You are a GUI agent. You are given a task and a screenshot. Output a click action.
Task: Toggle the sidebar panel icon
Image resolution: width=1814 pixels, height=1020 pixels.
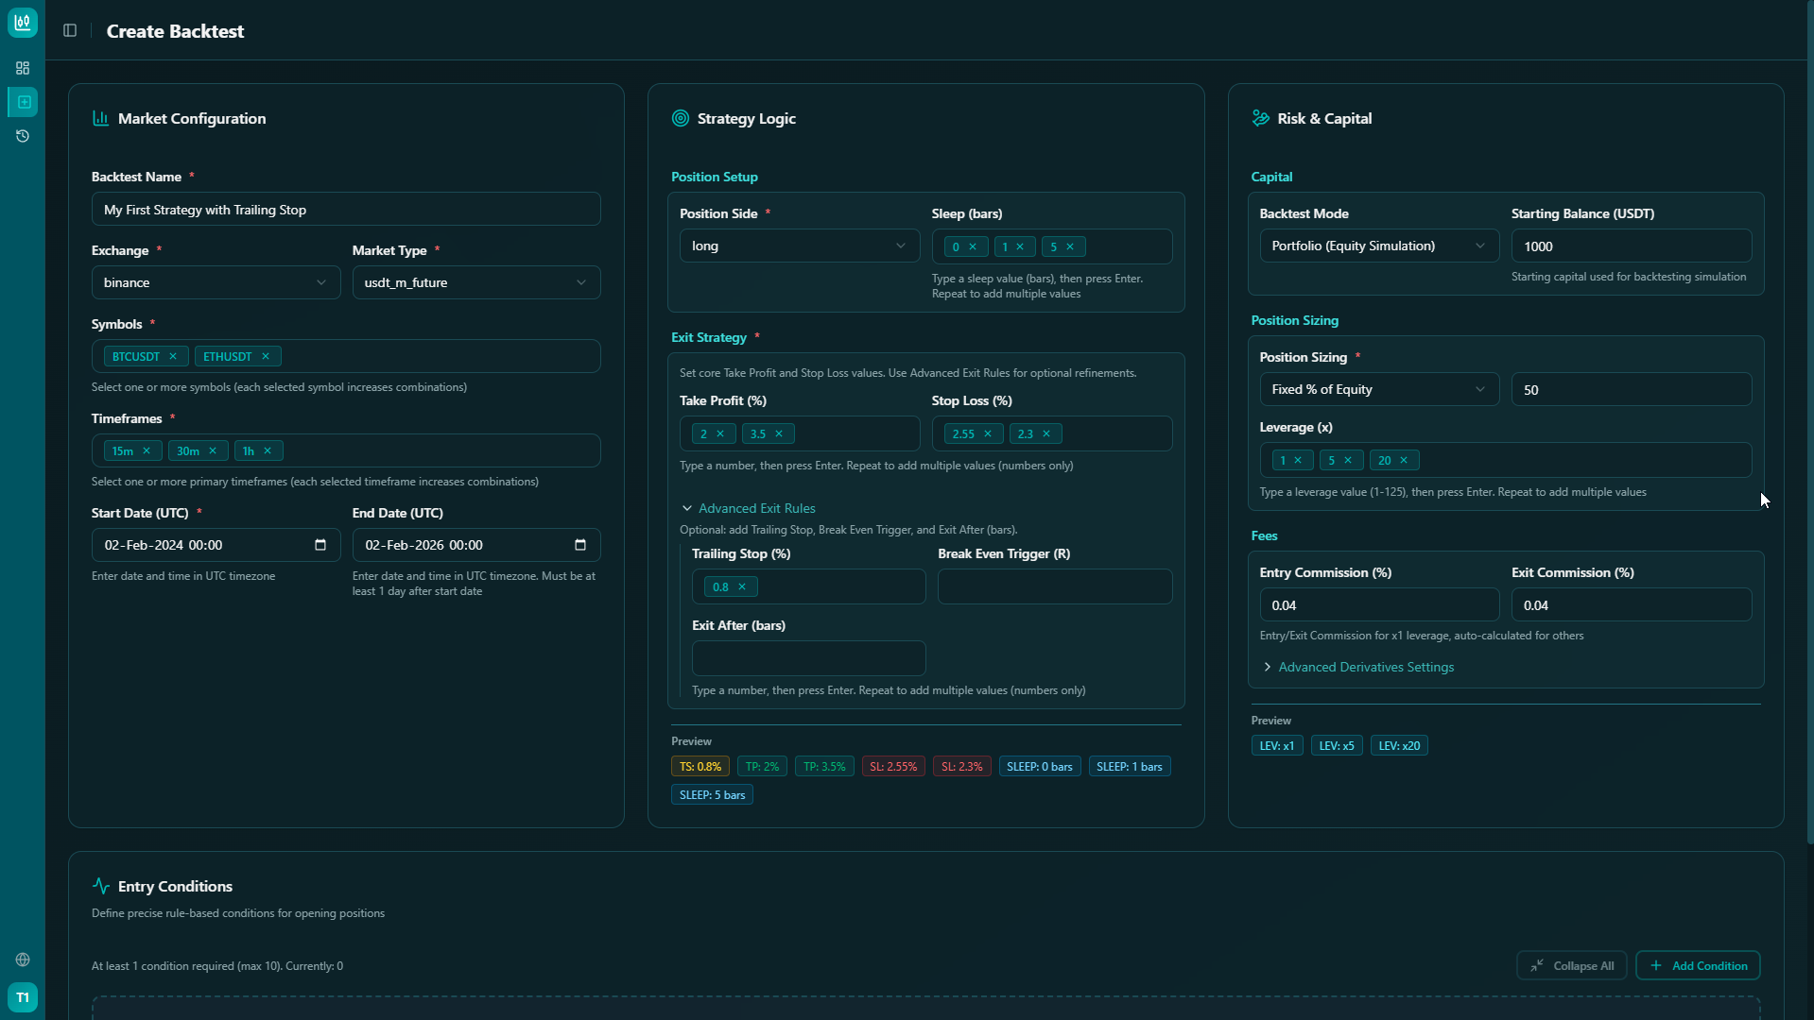click(70, 31)
